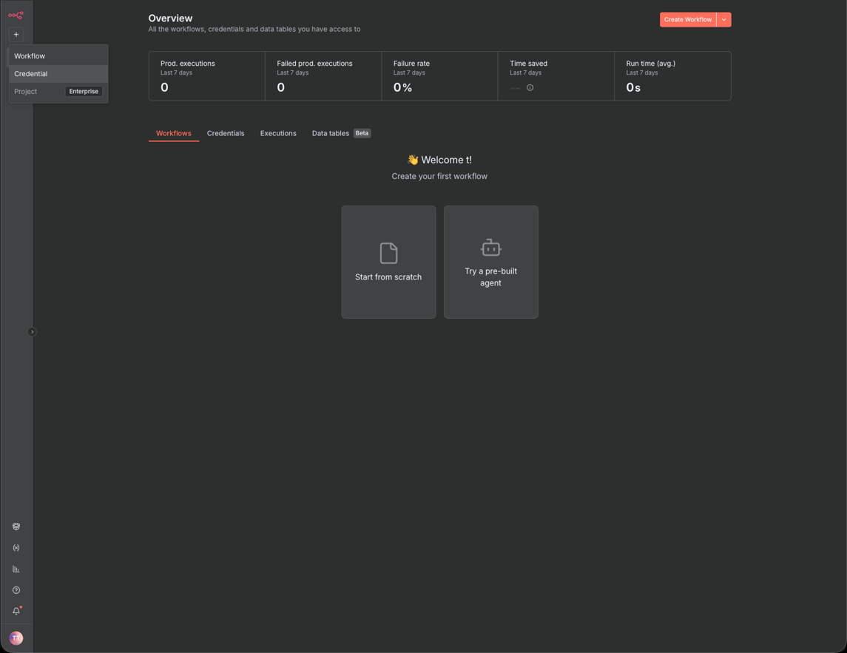Switch to the Credentials tab
The width and height of the screenshot is (847, 653).
pyautogui.click(x=226, y=133)
